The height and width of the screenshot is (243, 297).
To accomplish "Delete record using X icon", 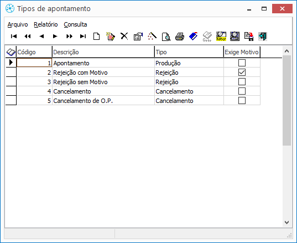I will (124, 36).
